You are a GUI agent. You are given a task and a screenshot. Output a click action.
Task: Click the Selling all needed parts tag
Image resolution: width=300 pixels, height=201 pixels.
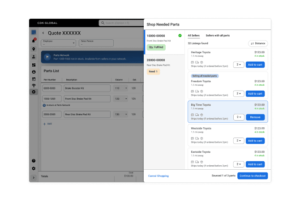(205, 76)
